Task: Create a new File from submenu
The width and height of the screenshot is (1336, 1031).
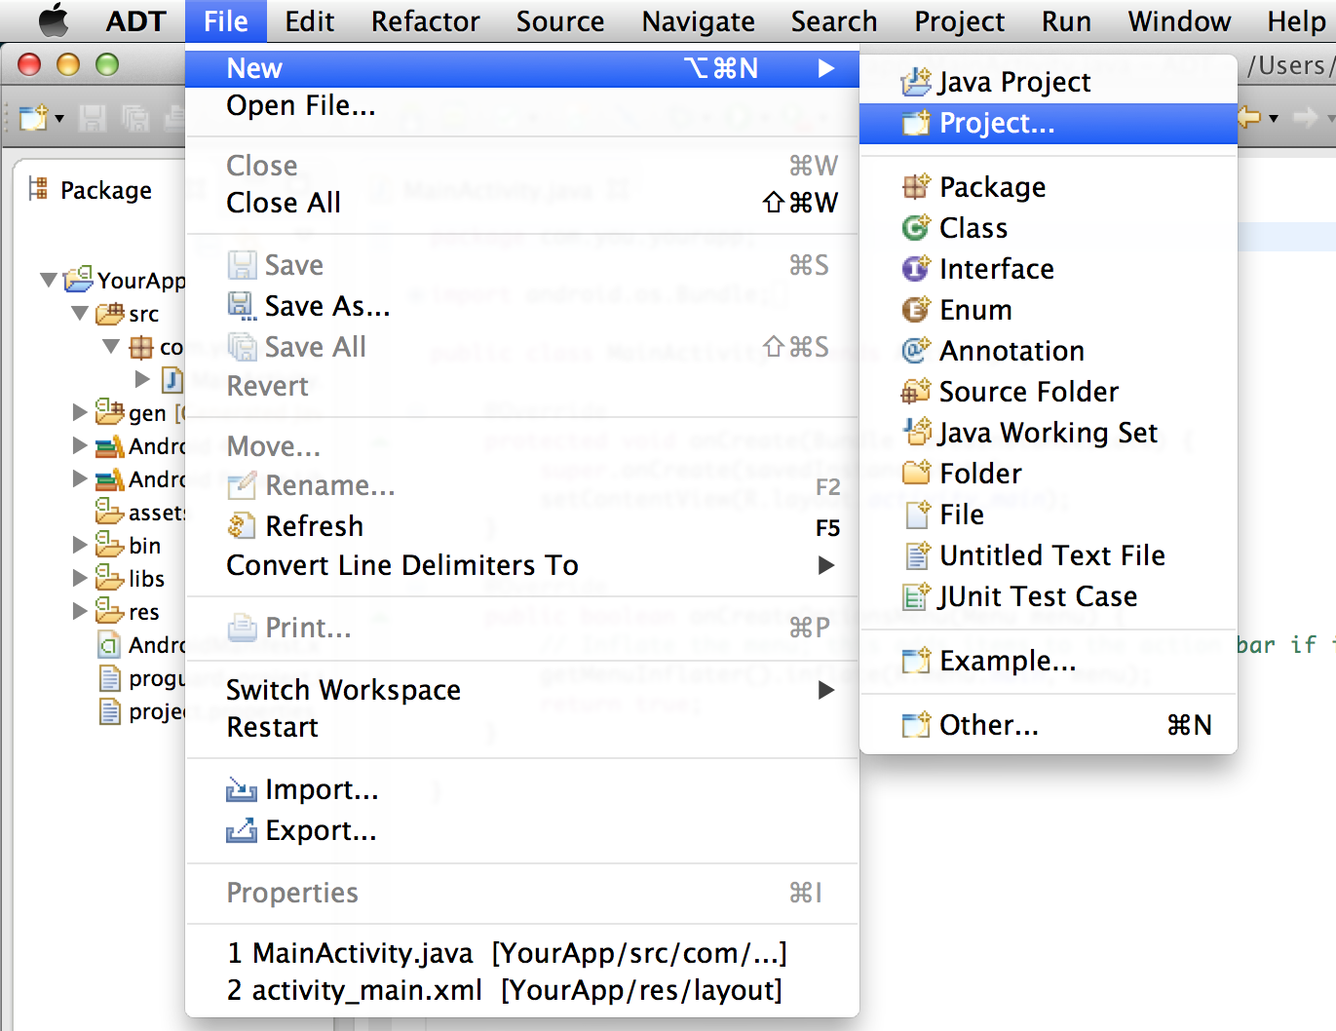Action: [x=1049, y=514]
